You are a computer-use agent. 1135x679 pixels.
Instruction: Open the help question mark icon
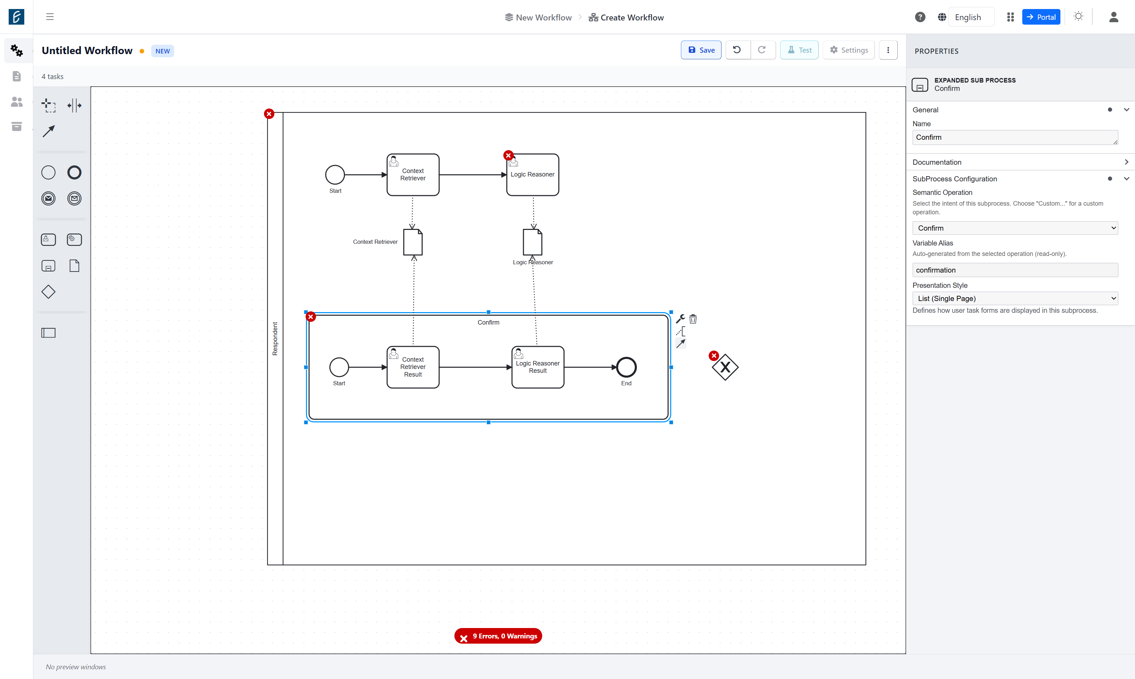coord(920,17)
